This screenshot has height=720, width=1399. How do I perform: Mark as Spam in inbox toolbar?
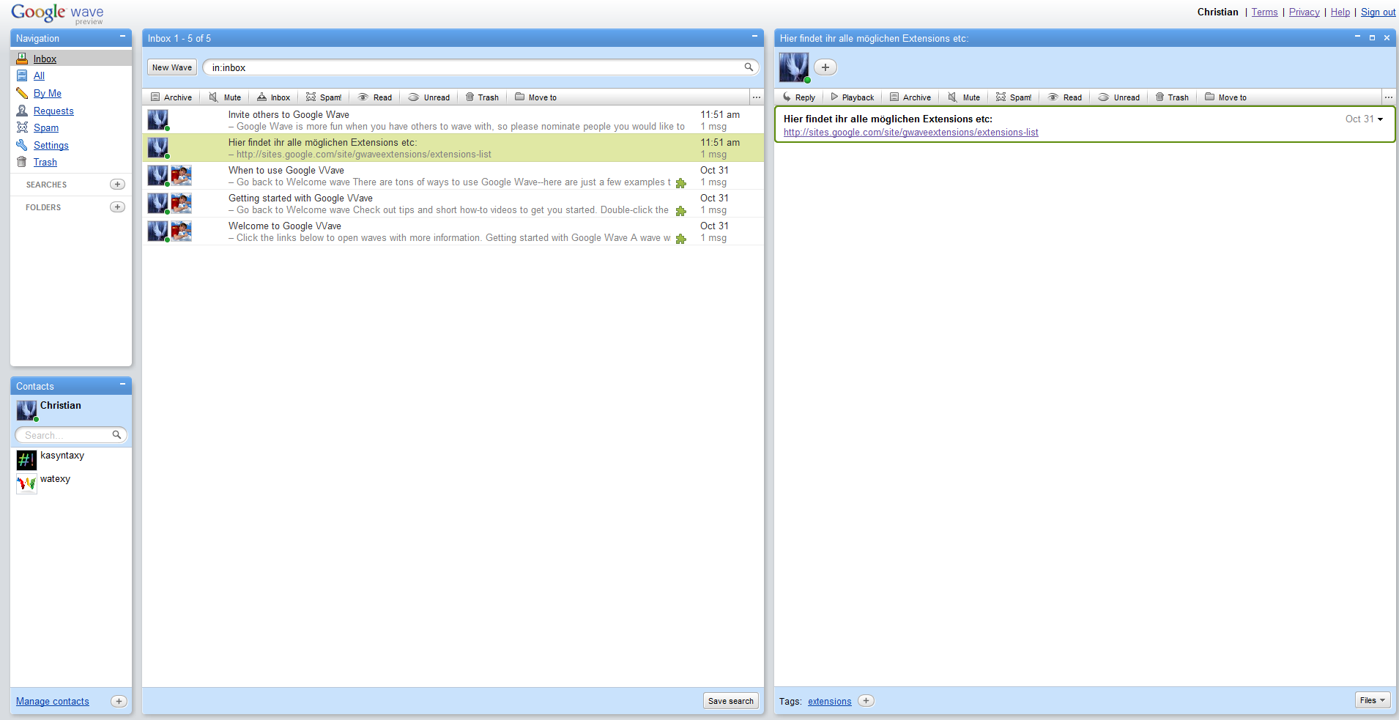pyautogui.click(x=324, y=97)
